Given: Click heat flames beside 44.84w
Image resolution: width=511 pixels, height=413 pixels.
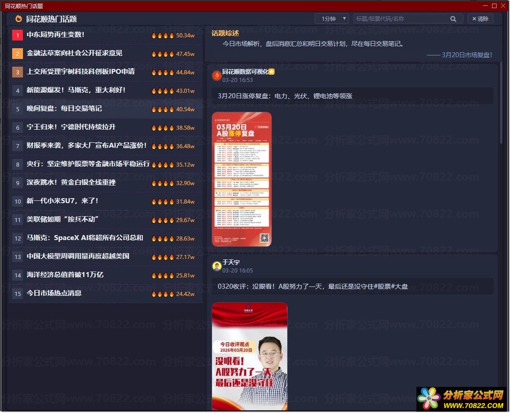Looking at the screenshot, I should (x=163, y=73).
